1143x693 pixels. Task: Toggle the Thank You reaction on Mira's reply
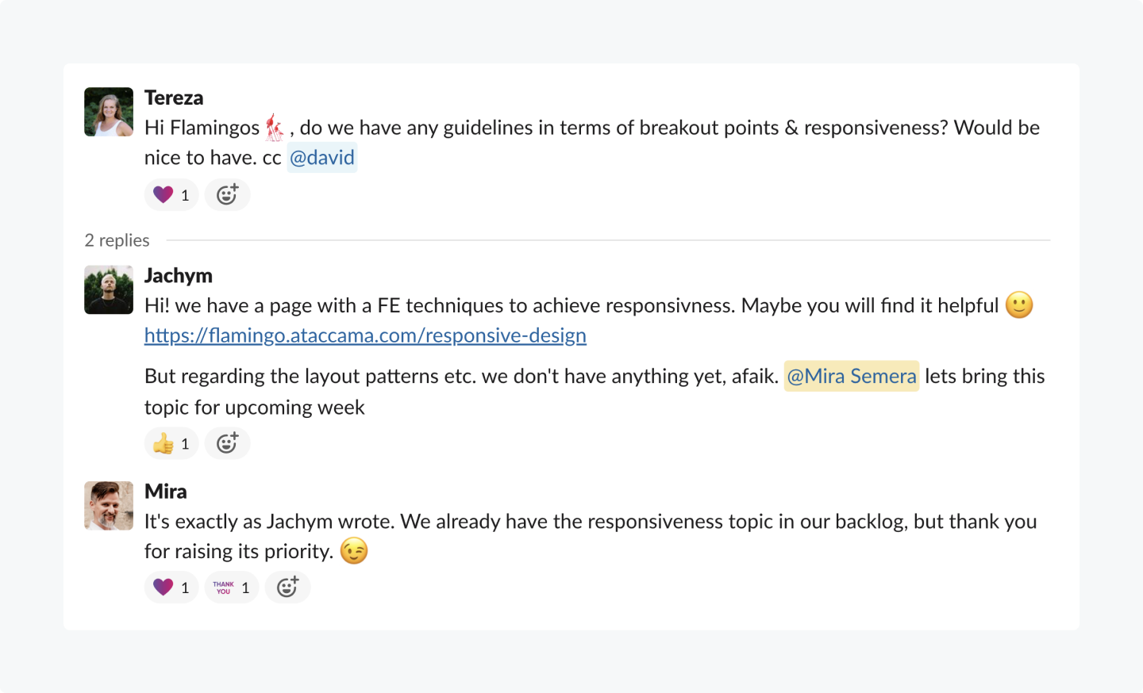232,588
